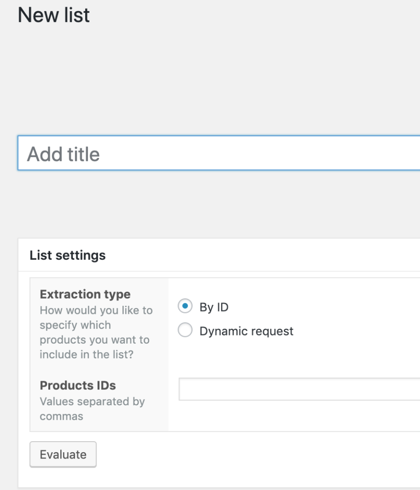Click "include in the list?" description line

pos(87,355)
